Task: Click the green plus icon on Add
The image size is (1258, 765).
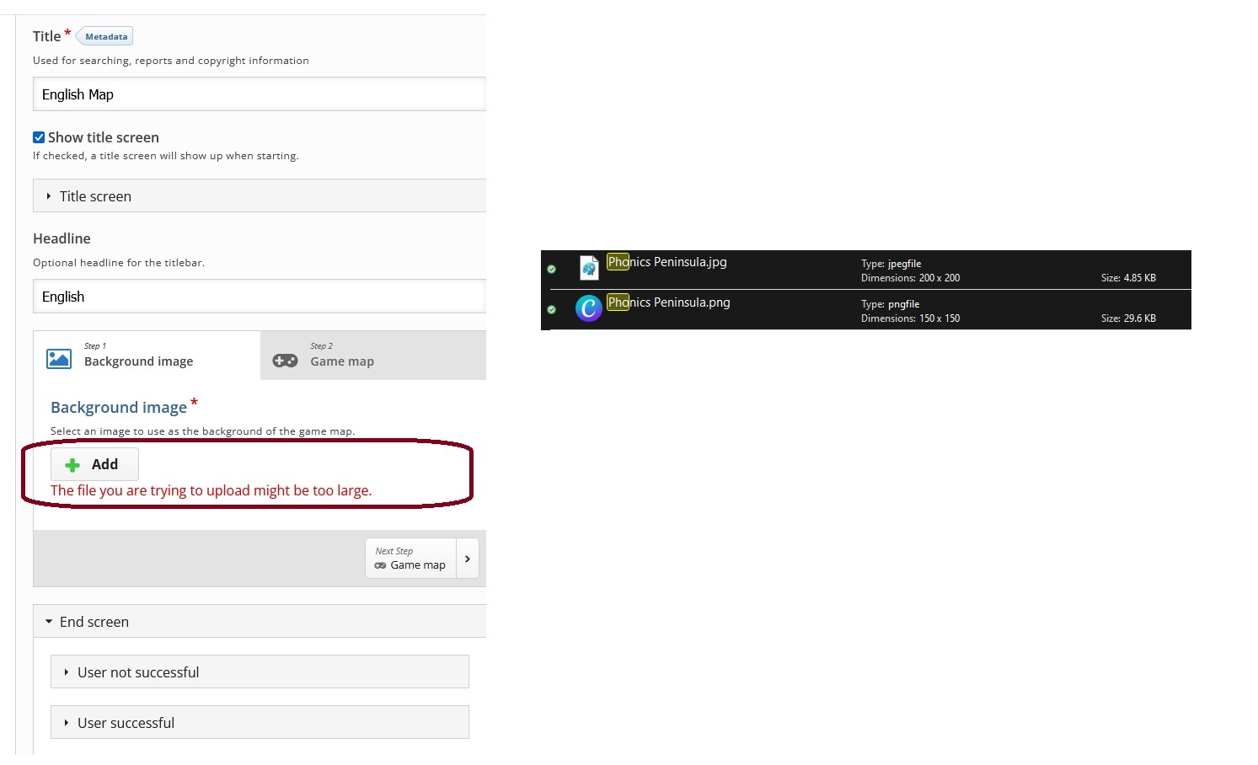Action: 72,465
